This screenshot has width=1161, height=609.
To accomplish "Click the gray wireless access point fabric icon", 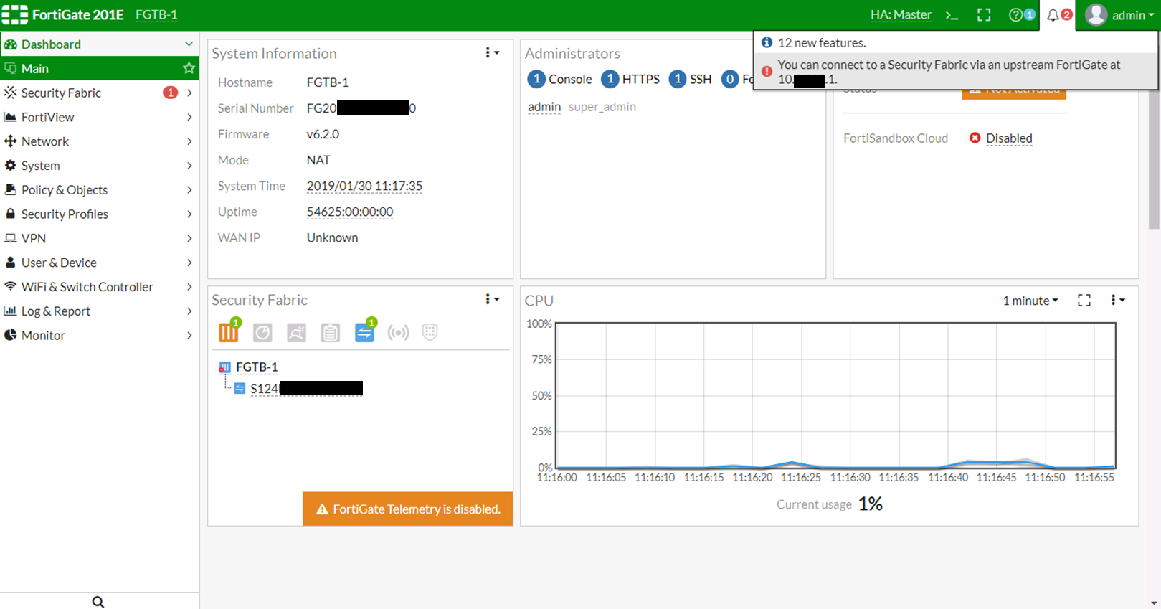I will click(x=398, y=332).
